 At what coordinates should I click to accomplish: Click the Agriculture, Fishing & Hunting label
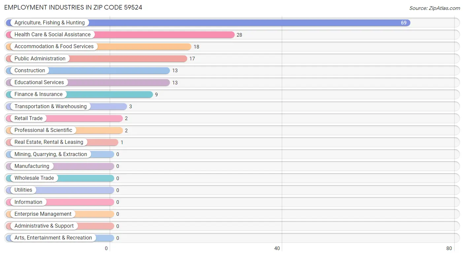[x=50, y=23]
